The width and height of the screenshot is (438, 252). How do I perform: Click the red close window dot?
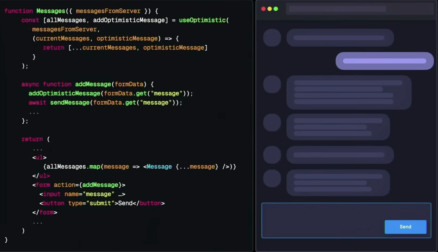point(263,9)
